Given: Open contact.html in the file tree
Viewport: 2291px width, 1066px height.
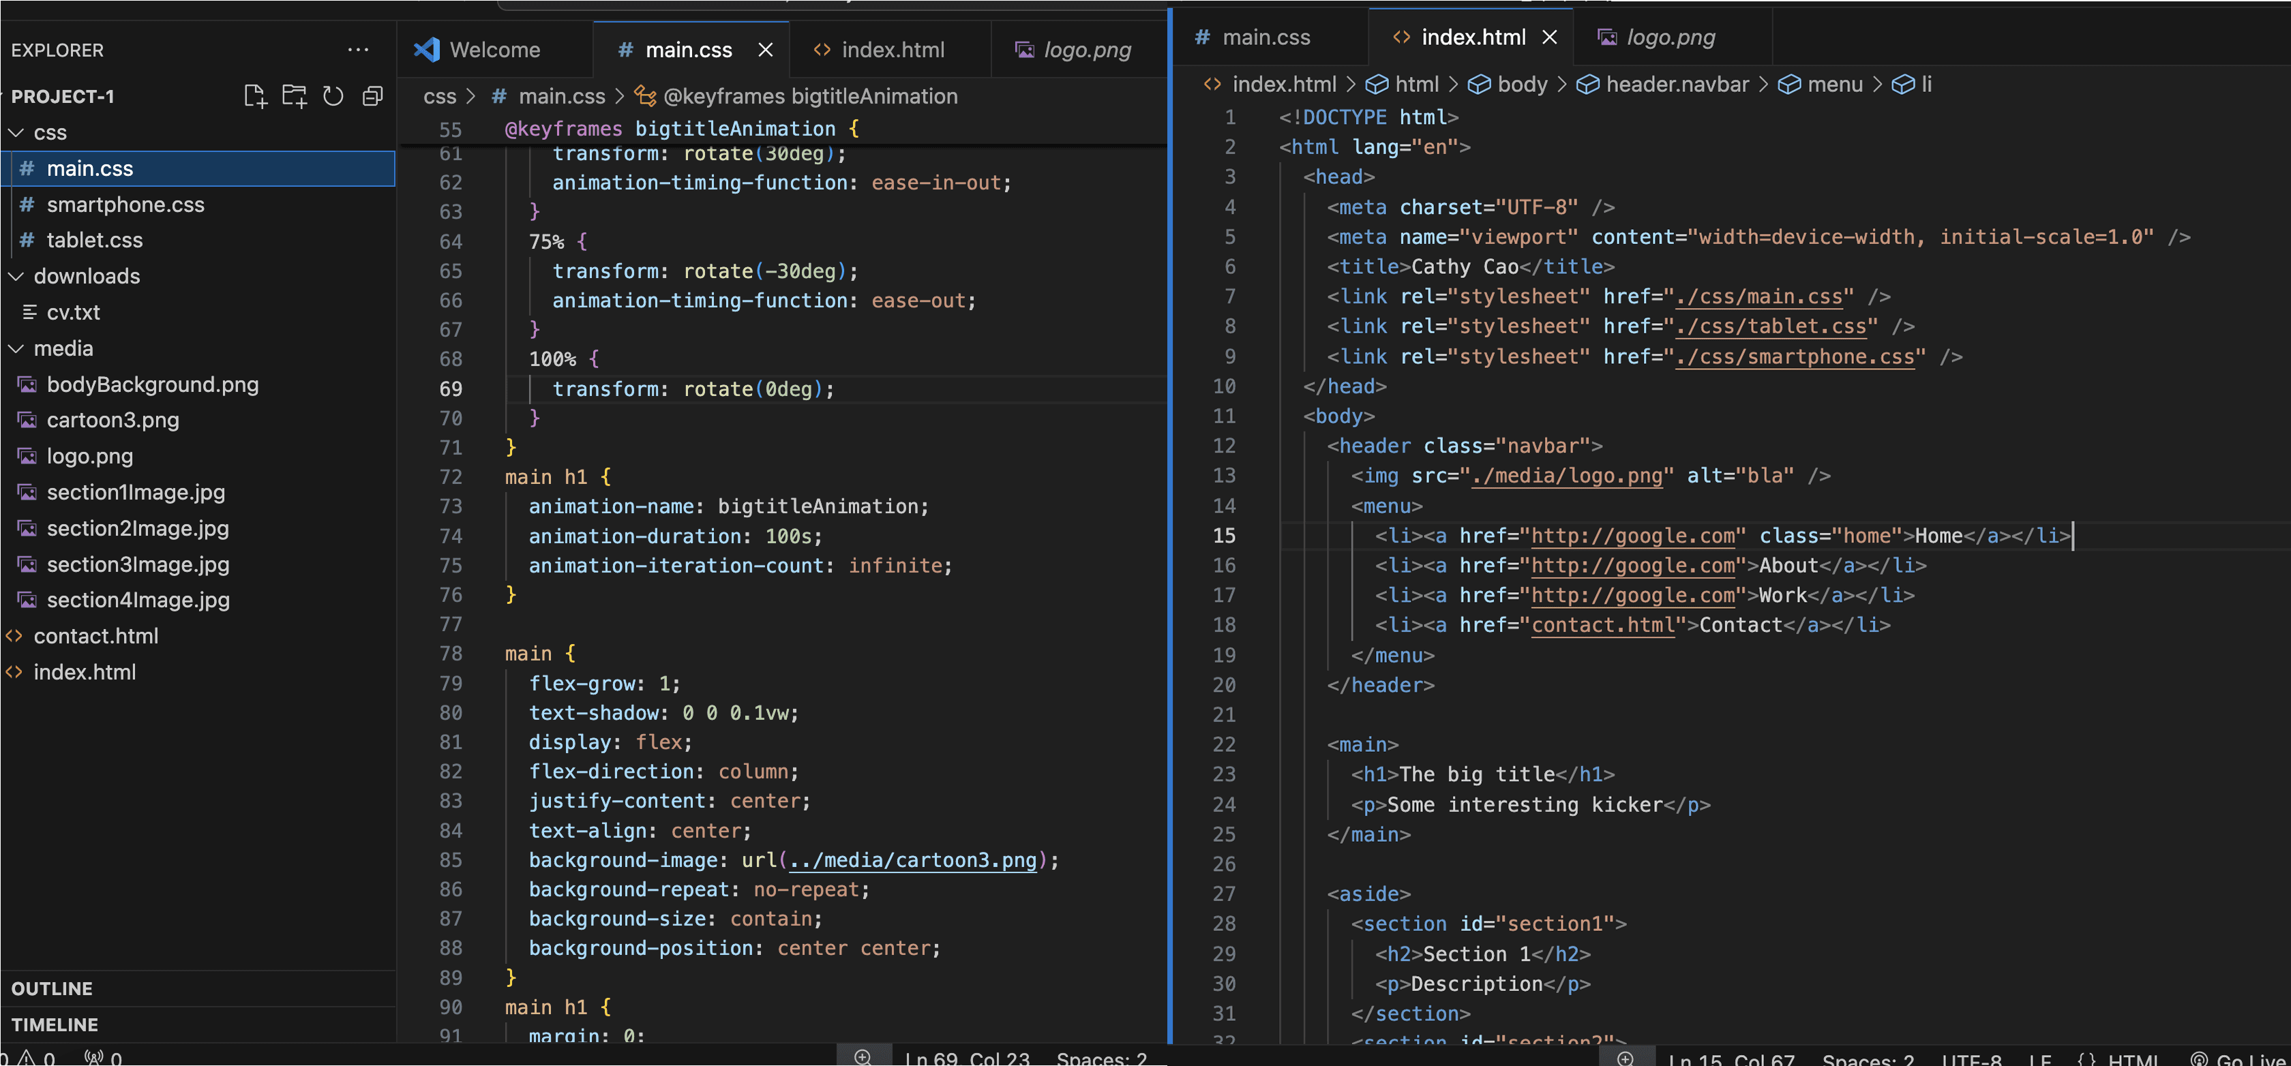Looking at the screenshot, I should tap(198, 637).
